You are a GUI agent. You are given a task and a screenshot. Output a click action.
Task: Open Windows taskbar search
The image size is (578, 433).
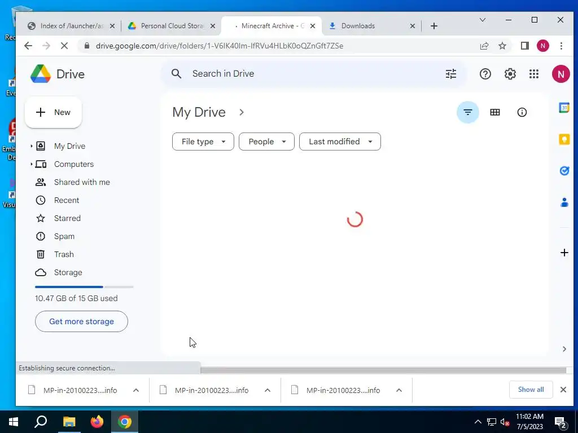tap(41, 422)
